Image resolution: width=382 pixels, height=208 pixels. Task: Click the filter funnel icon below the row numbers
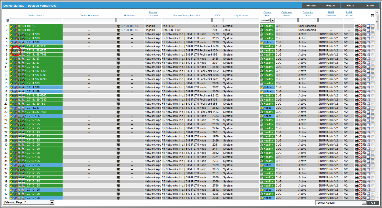7,20
